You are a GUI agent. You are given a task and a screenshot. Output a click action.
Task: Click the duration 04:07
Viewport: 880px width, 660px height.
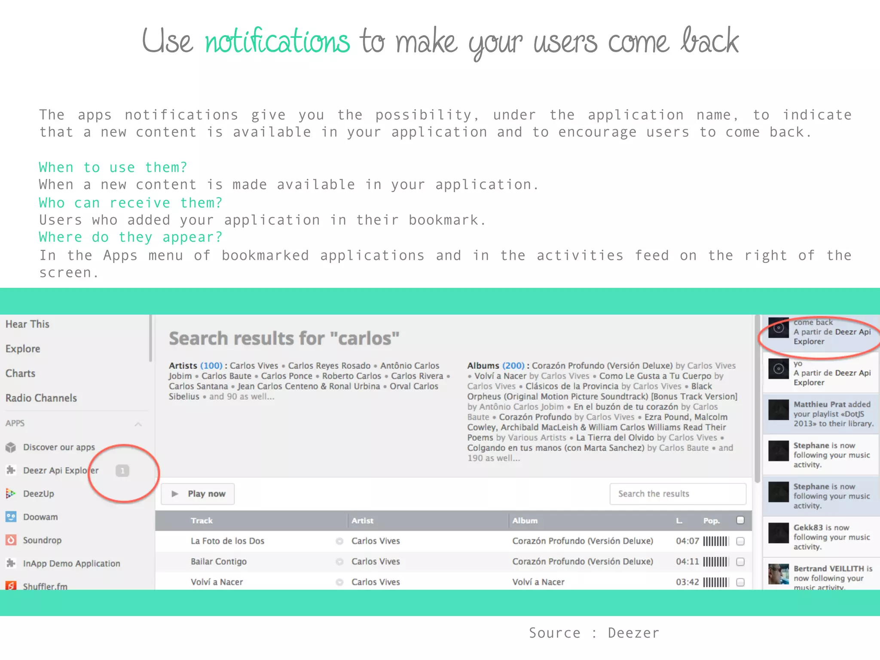pos(687,541)
